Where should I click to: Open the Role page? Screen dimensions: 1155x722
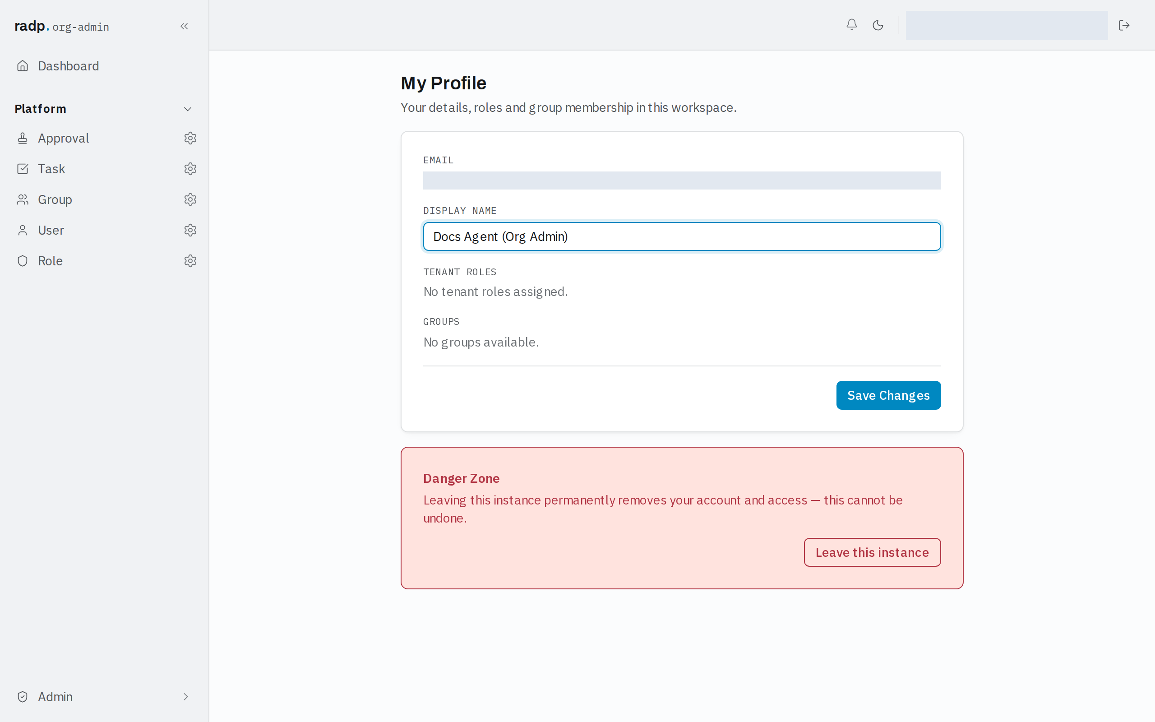click(x=50, y=261)
